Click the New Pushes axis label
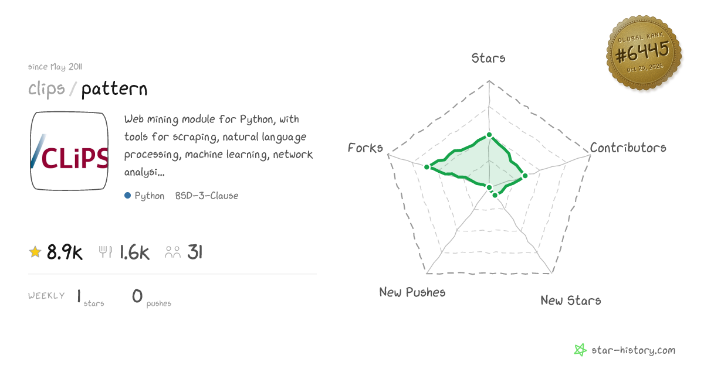 (412, 292)
